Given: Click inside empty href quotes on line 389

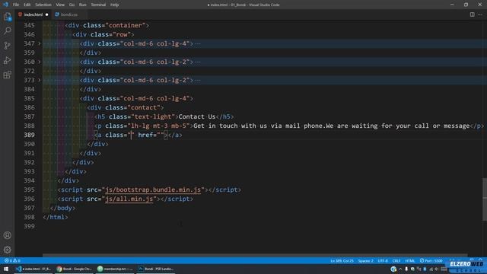Looking at the screenshot, I should pyautogui.click(x=161, y=135).
